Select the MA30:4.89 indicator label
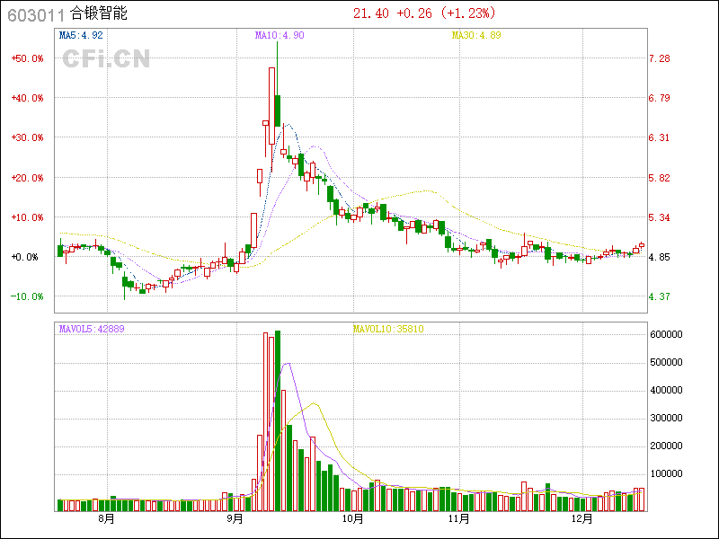This screenshot has width=719, height=539. (475, 36)
